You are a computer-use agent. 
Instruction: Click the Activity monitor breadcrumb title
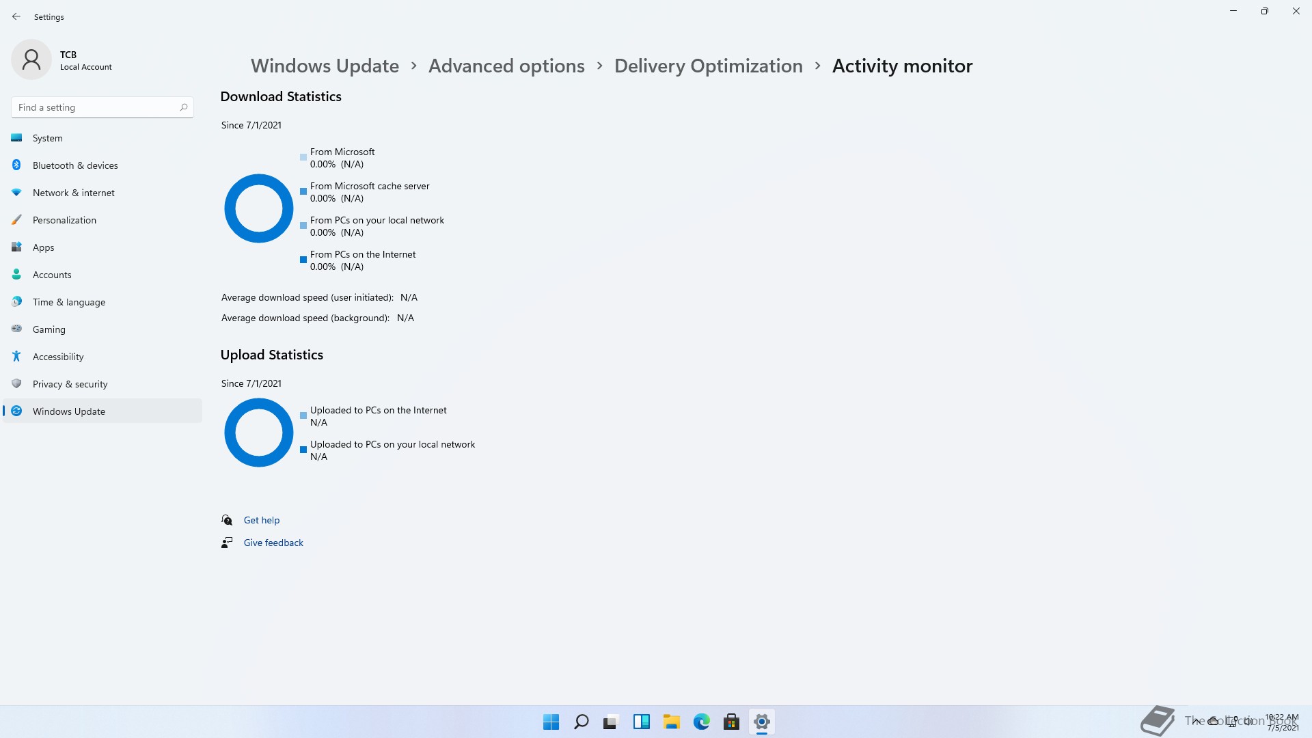(x=902, y=66)
